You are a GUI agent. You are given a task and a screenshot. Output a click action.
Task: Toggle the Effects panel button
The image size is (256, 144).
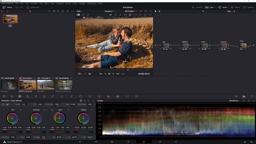[235, 7]
